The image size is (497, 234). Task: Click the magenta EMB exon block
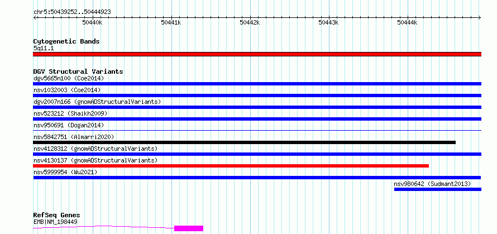(x=189, y=228)
